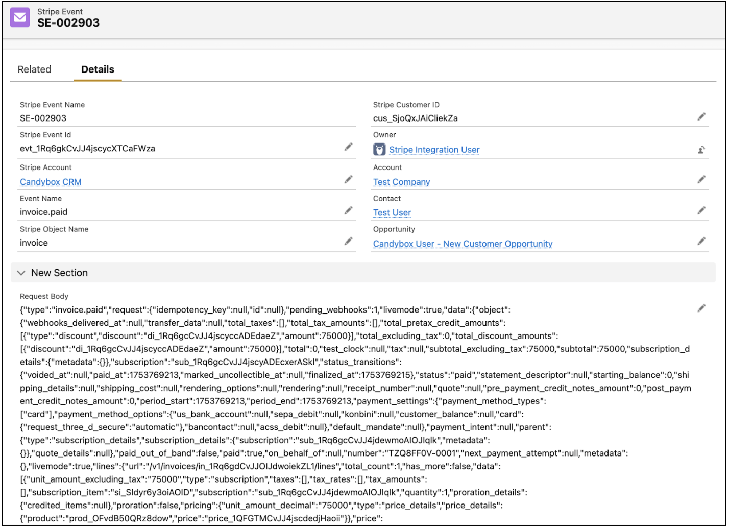Click the invoice object name value
The height and width of the screenshot is (528, 729).
click(34, 243)
